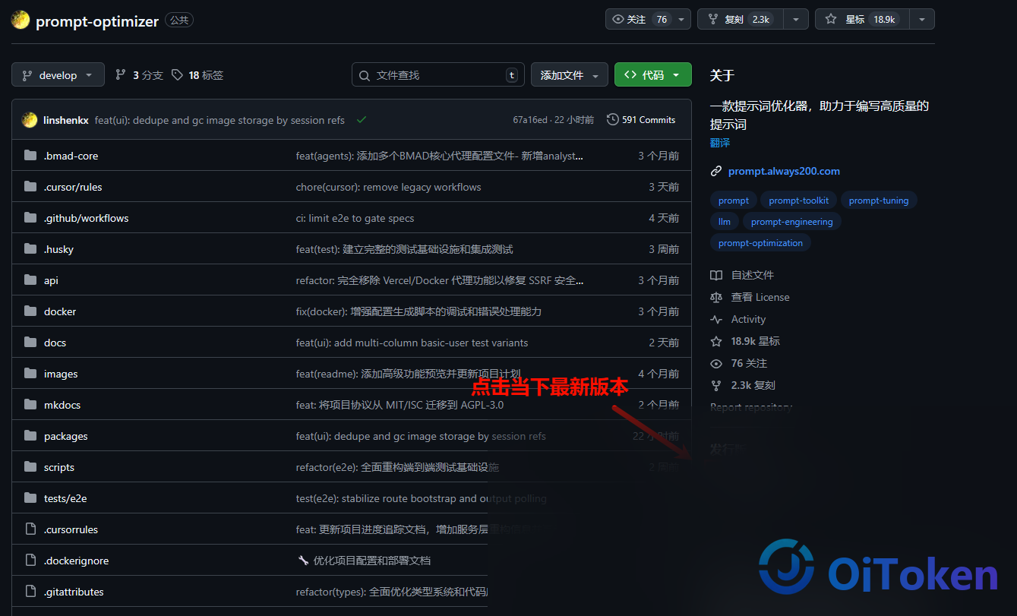Image resolution: width=1017 pixels, height=616 pixels.
Task: Open the prompt.always200.com website link
Action: click(x=784, y=171)
